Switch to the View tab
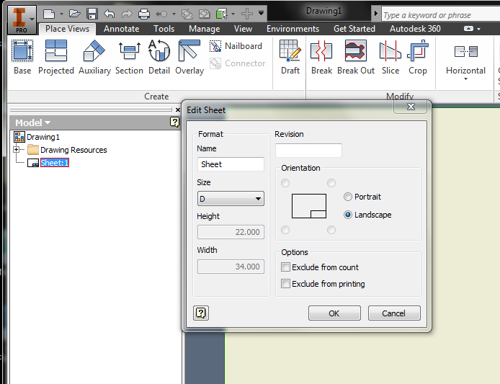 243,29
